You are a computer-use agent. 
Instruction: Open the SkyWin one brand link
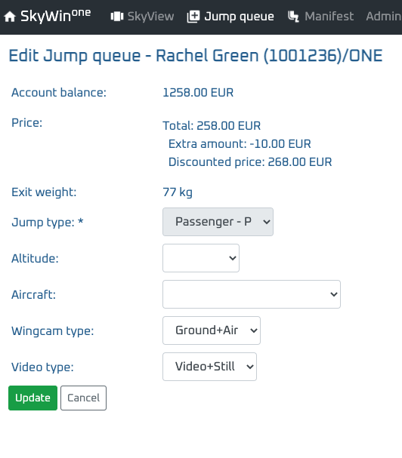coord(48,16)
